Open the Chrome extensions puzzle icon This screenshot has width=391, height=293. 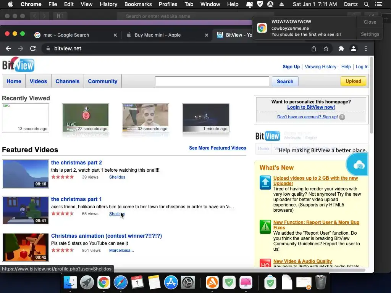pyautogui.click(x=341, y=48)
